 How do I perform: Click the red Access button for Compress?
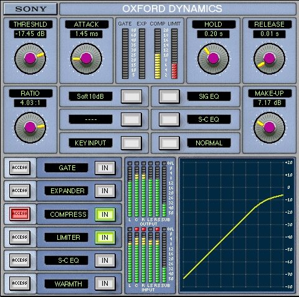click(20, 214)
